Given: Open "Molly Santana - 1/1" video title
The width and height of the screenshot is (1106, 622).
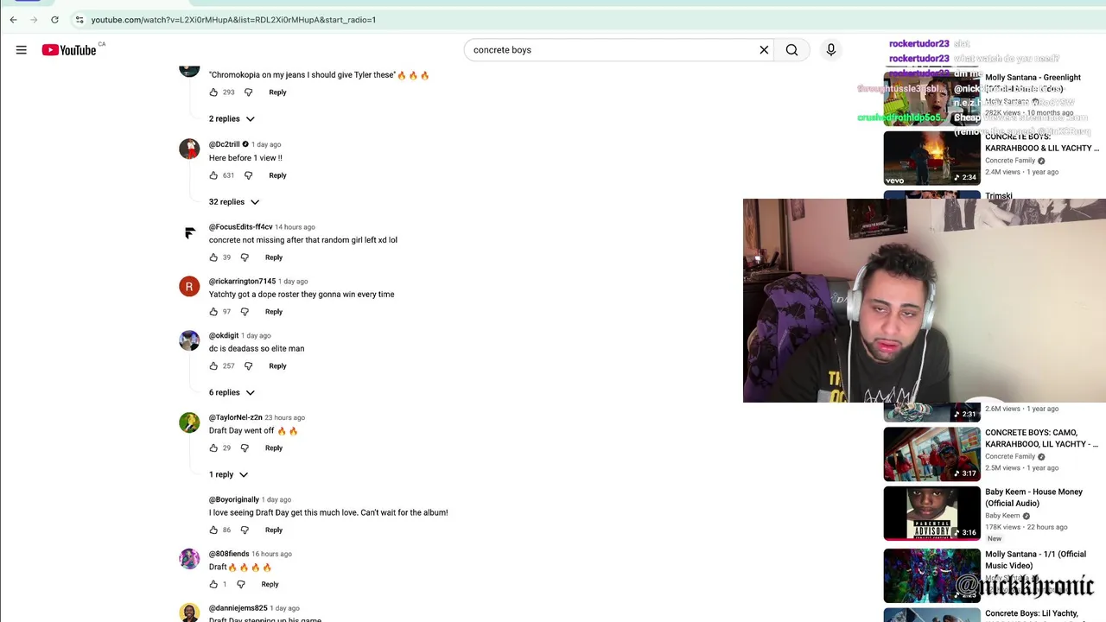Looking at the screenshot, I should [1035, 560].
